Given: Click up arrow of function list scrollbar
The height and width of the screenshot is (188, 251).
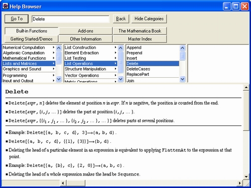Looking at the screenshot, I should [x=182, y=48].
